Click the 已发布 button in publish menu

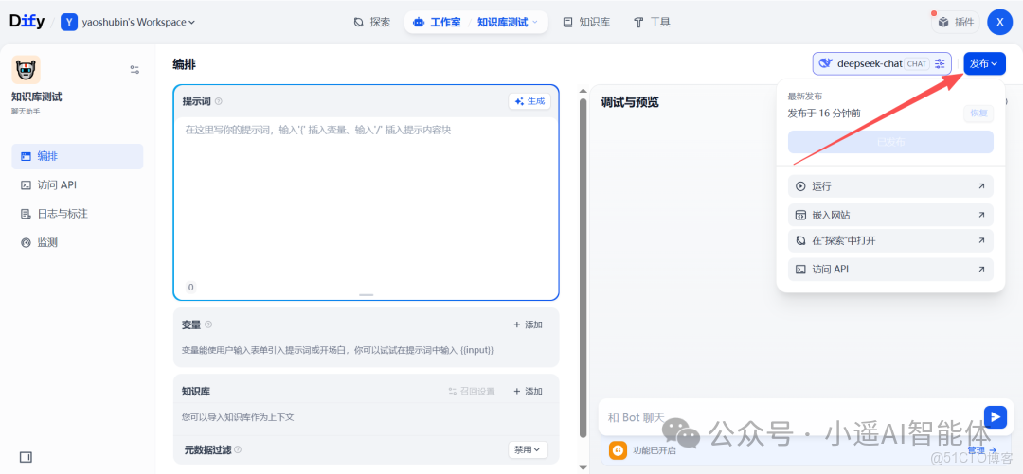[890, 142]
